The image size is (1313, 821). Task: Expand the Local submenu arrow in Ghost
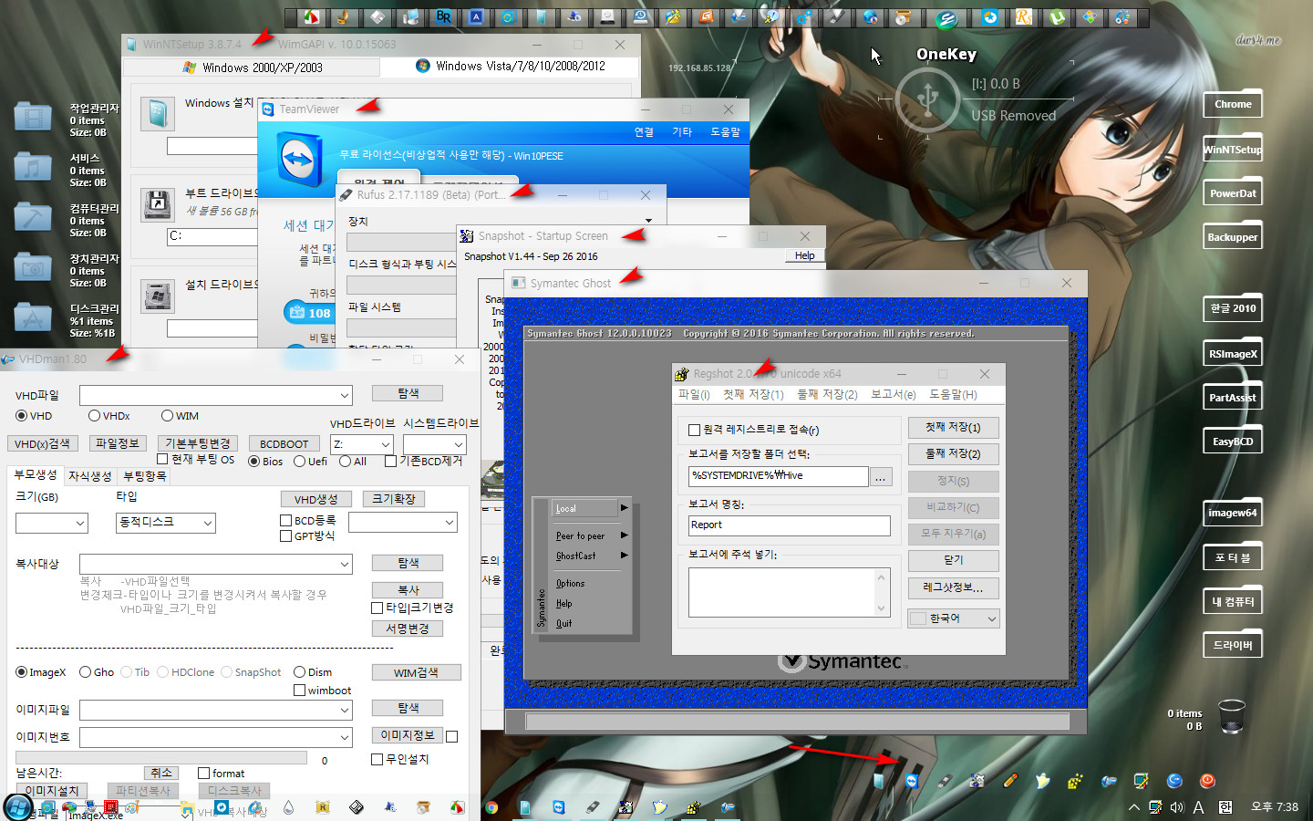625,508
